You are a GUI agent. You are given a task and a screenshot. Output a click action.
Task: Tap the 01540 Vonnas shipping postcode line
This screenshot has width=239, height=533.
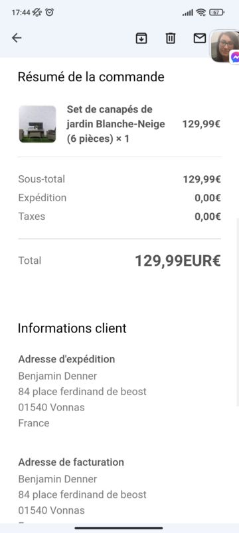(x=52, y=407)
